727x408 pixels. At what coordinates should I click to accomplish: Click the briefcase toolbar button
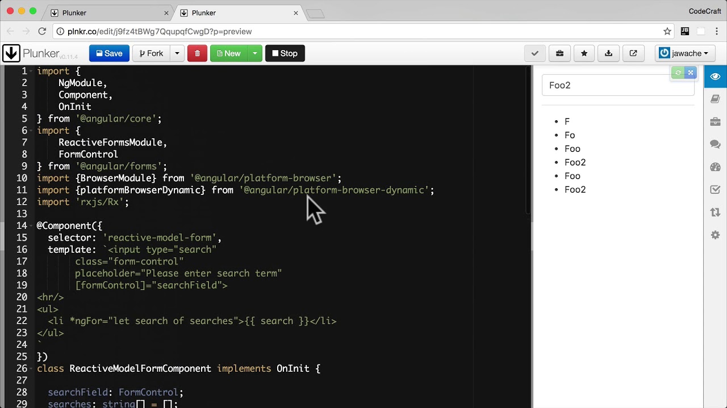(x=559, y=53)
